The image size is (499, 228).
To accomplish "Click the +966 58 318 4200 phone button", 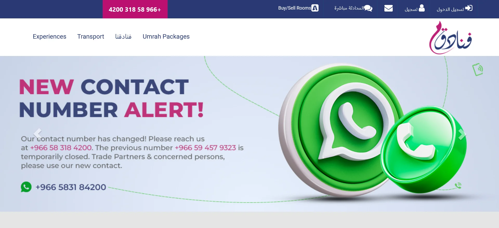I will (x=135, y=9).
